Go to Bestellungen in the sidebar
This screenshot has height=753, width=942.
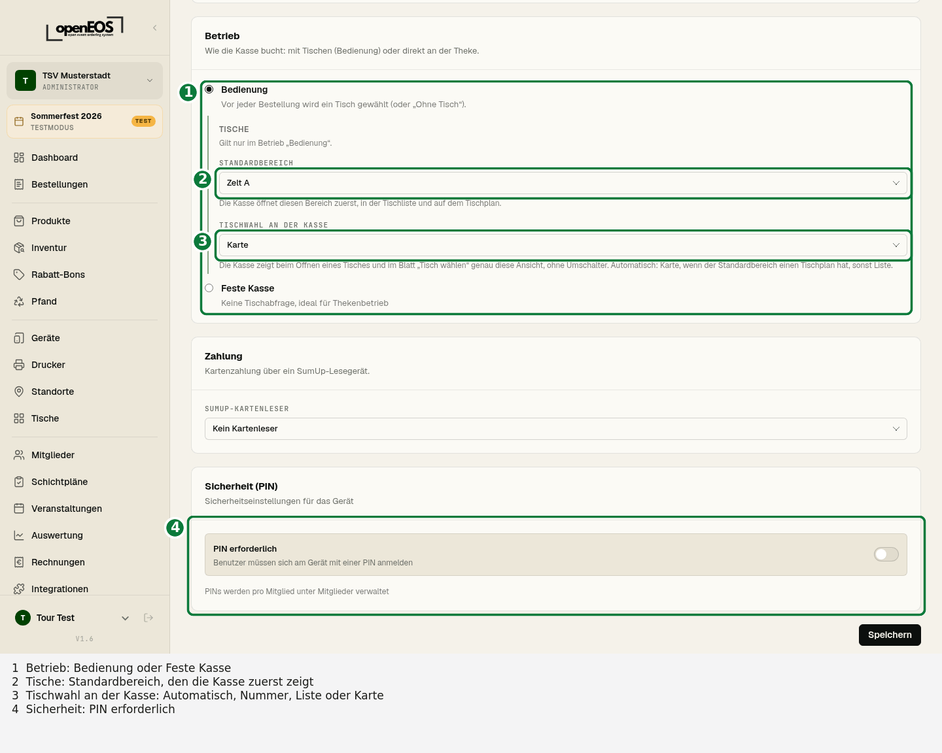point(85,184)
